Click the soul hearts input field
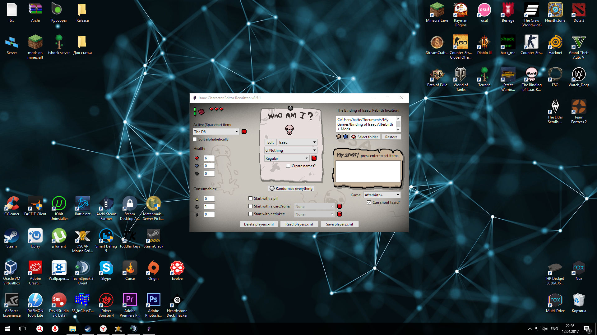This screenshot has height=335, width=597. click(209, 166)
